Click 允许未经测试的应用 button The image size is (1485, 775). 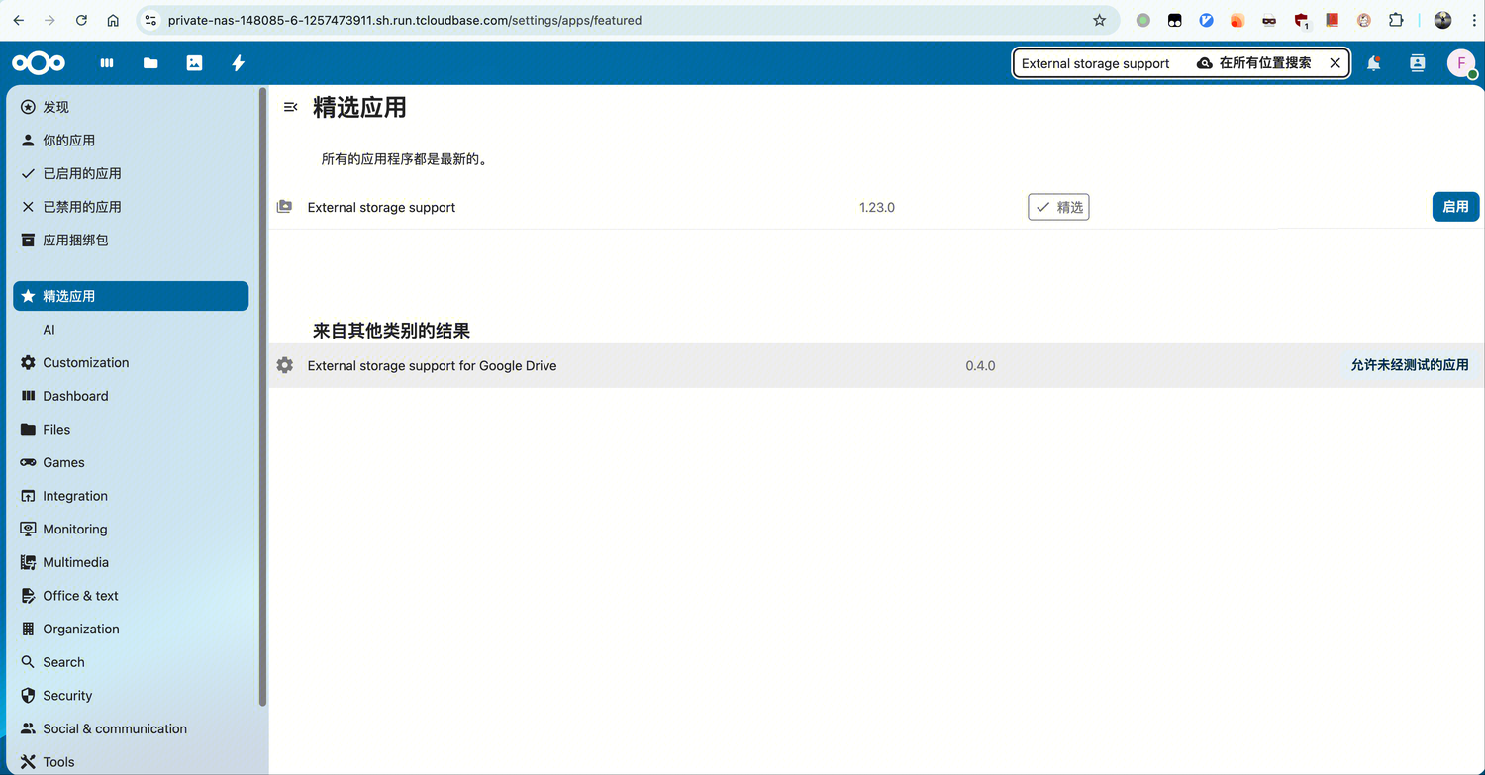[1410, 365]
